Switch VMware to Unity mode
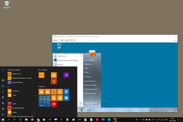 74,40
